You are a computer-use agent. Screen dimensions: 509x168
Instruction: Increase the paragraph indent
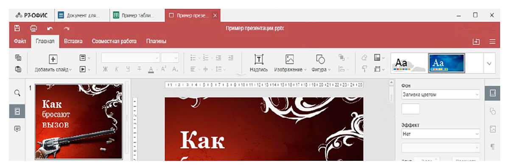[x=230, y=58]
